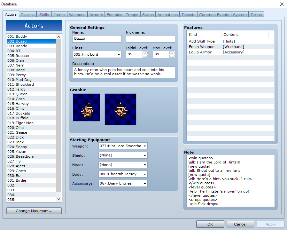Click the Kind column header in Features
Screen dimensions: 287x230
(204, 35)
